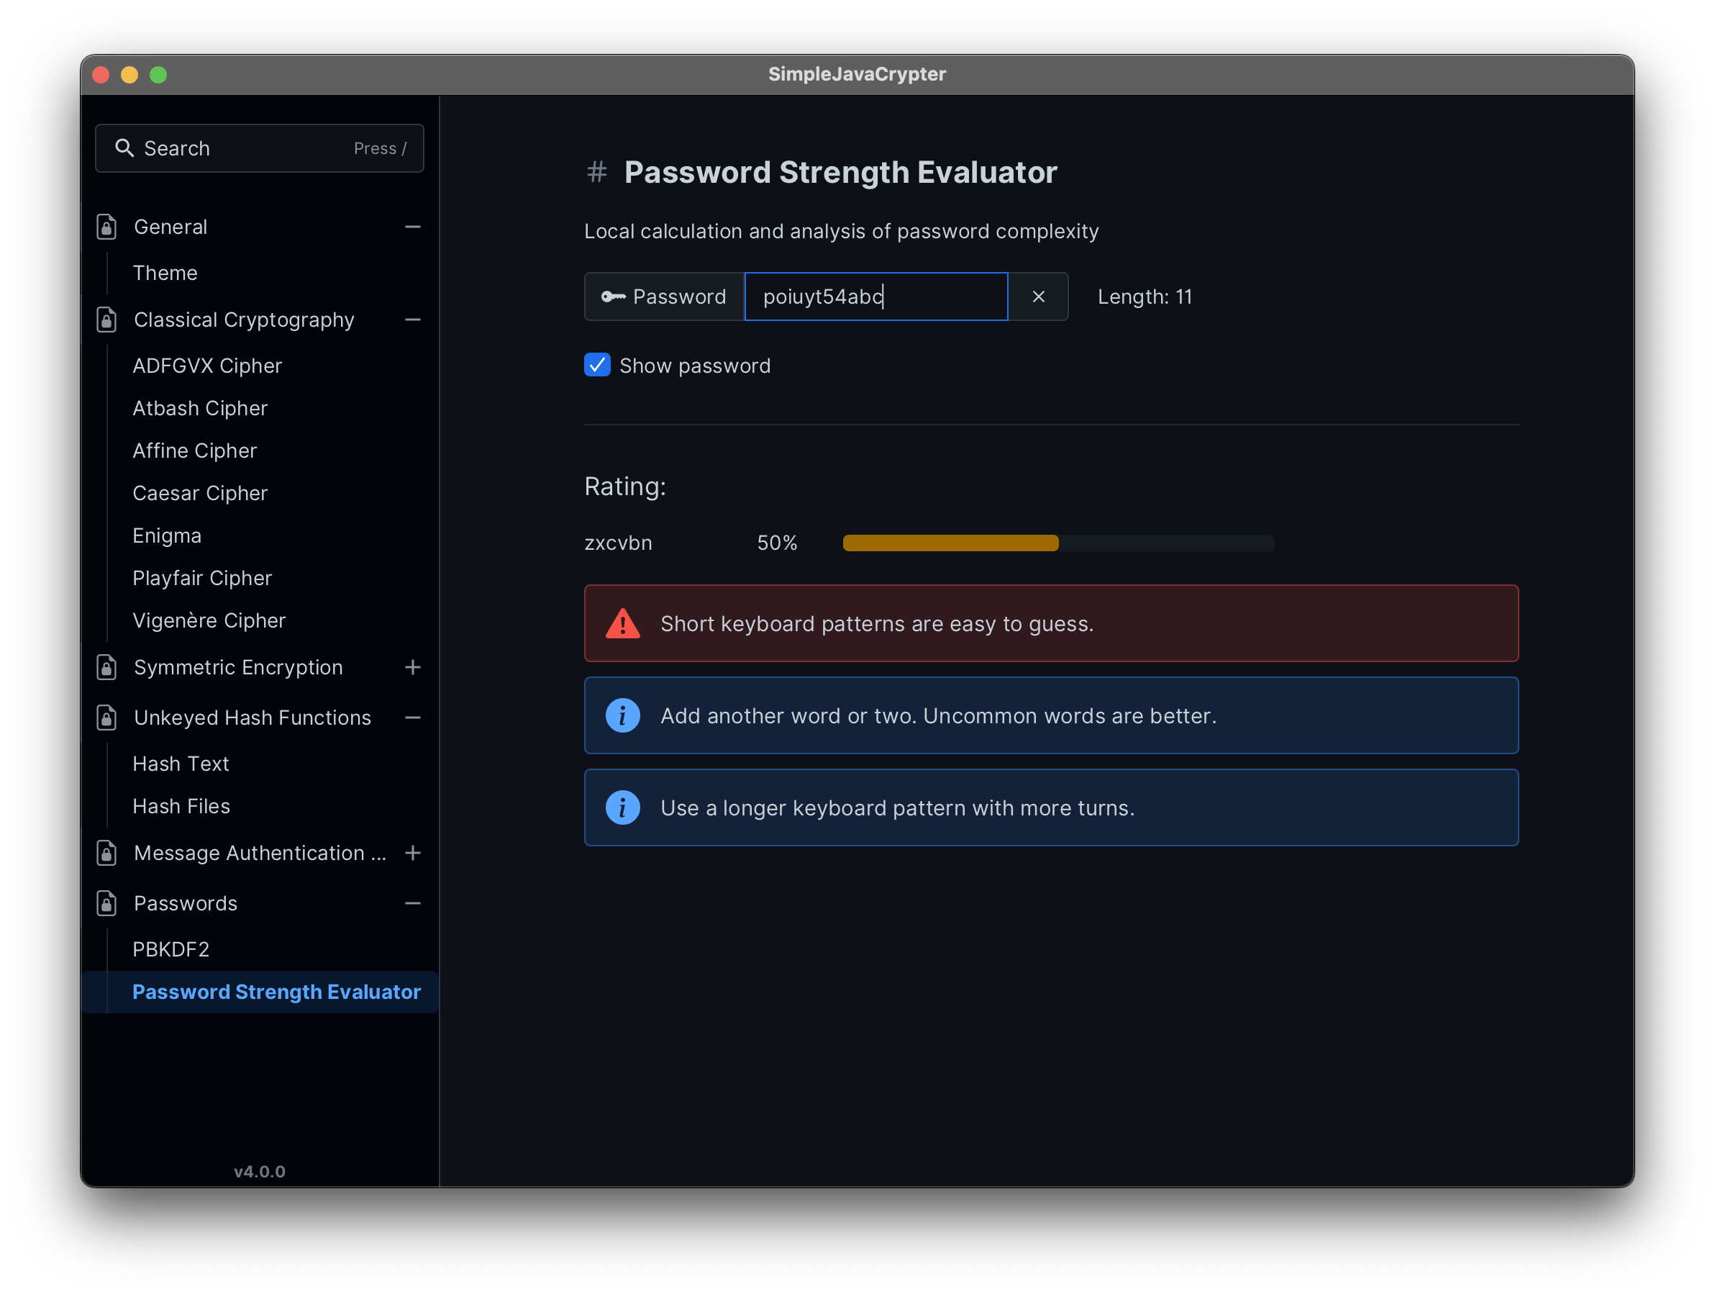Expand the Symmetric Encryption section
The height and width of the screenshot is (1294, 1715).
click(412, 667)
